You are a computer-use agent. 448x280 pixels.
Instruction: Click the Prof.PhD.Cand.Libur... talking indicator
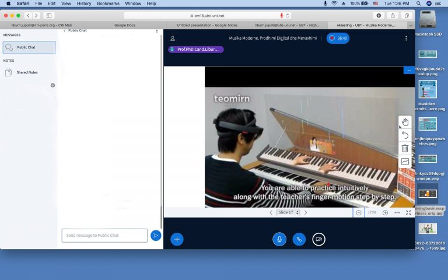(x=196, y=50)
